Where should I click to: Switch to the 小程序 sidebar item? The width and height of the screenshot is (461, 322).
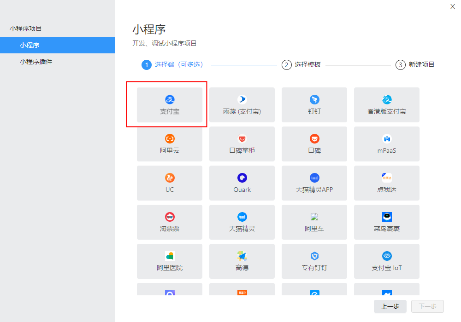point(58,45)
